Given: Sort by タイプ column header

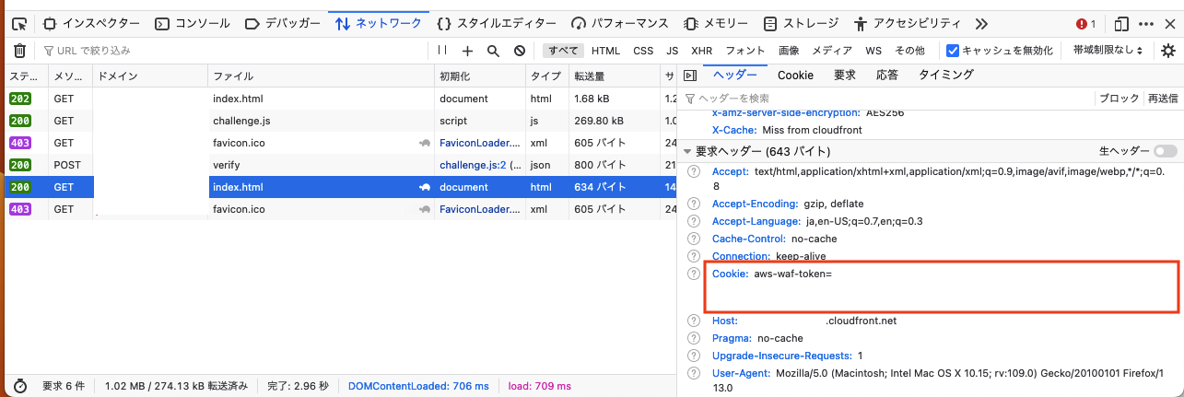Looking at the screenshot, I should coord(547,76).
